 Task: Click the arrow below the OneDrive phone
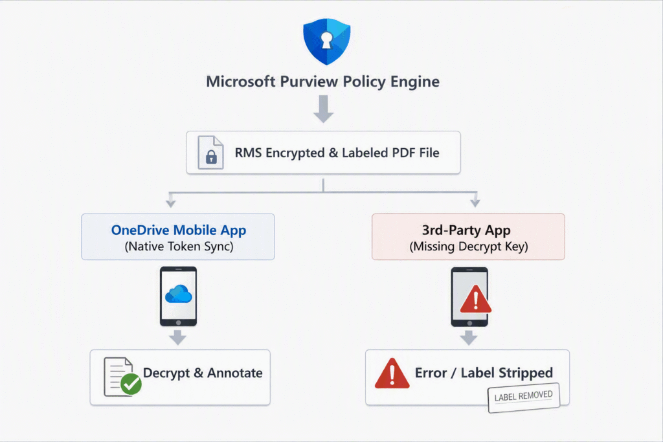(177, 338)
